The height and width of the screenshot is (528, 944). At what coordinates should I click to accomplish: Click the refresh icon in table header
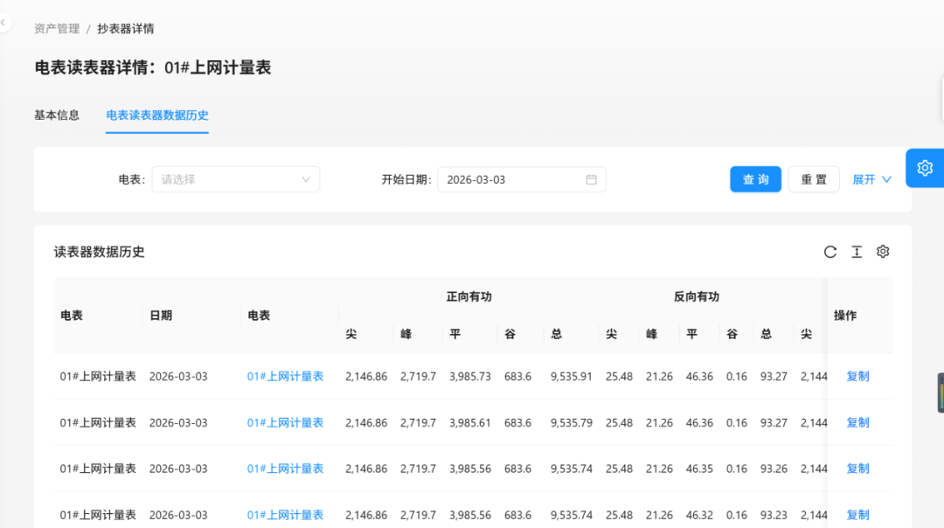[830, 252]
